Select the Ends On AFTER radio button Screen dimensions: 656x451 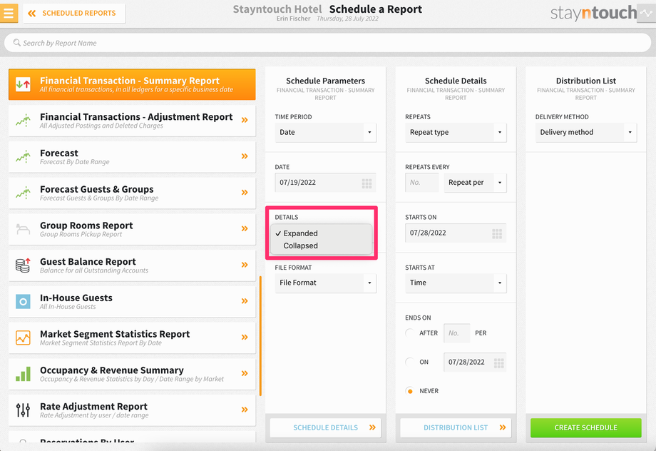(410, 333)
